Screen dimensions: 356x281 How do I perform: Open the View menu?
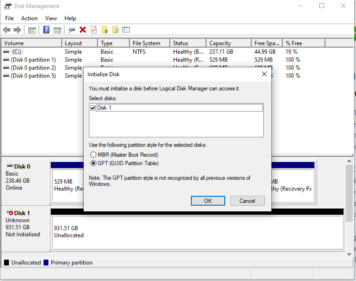(x=51, y=18)
